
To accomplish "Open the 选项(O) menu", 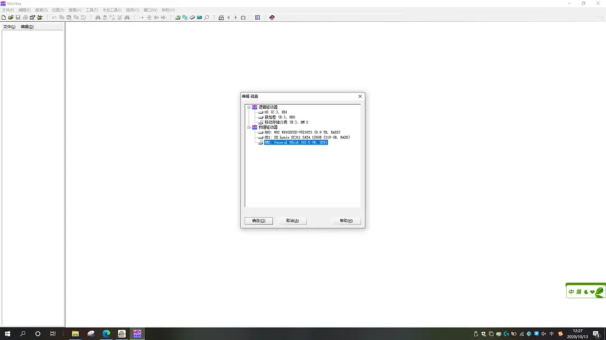I will coord(132,10).
